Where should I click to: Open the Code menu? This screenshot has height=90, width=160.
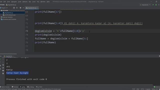coord(19,2)
